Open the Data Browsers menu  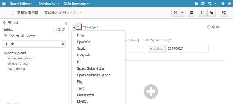click(x=77, y=4)
